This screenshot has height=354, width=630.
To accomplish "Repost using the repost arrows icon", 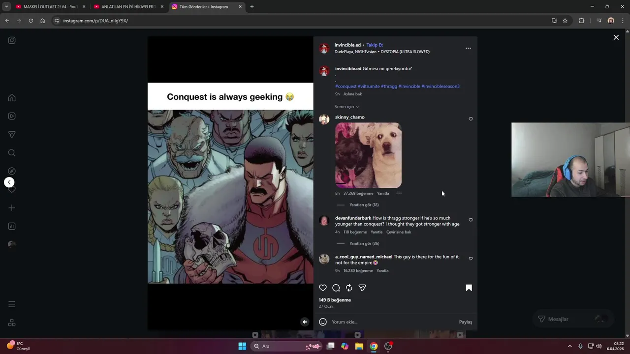I will 349,288.
